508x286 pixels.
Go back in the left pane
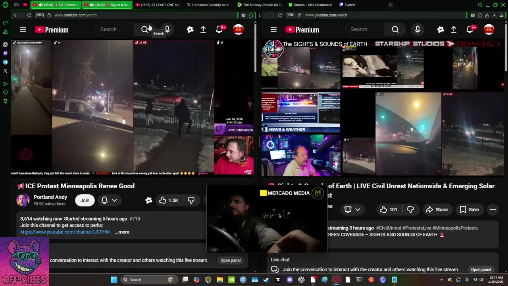click(15, 15)
